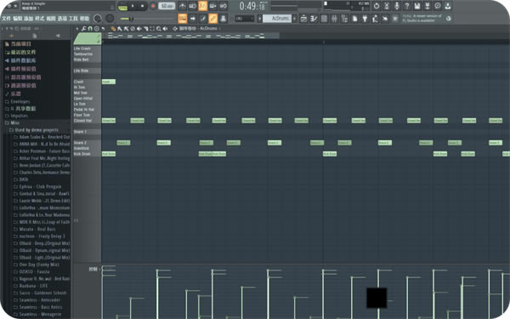Select the Kick Drum row label

pos(82,154)
